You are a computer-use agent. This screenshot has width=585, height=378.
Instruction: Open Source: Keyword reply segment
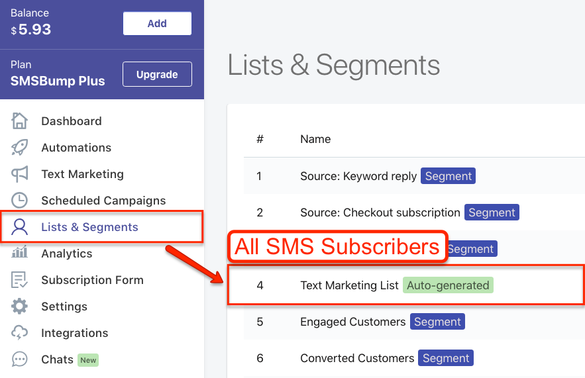[358, 176]
